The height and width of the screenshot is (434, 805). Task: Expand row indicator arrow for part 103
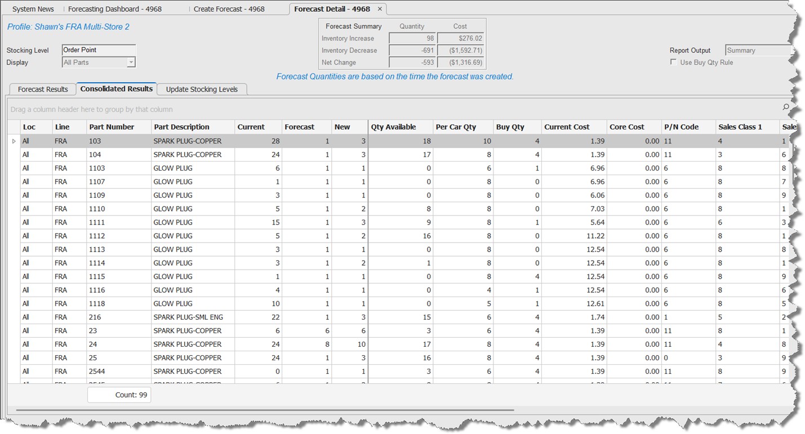[14, 141]
